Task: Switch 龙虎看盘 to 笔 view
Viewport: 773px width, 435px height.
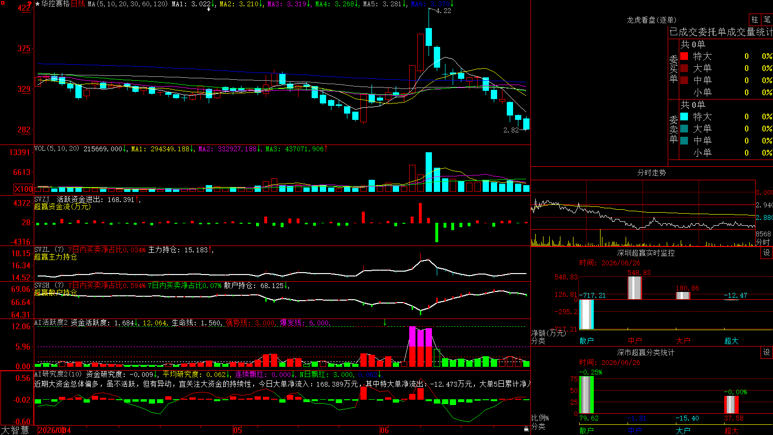Action: click(767, 20)
